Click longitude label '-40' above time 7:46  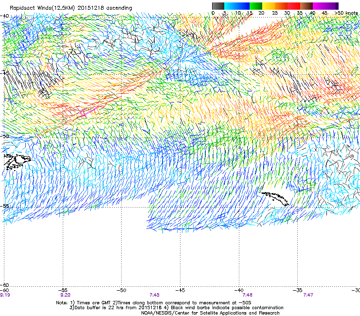pyautogui.click(x=239, y=290)
